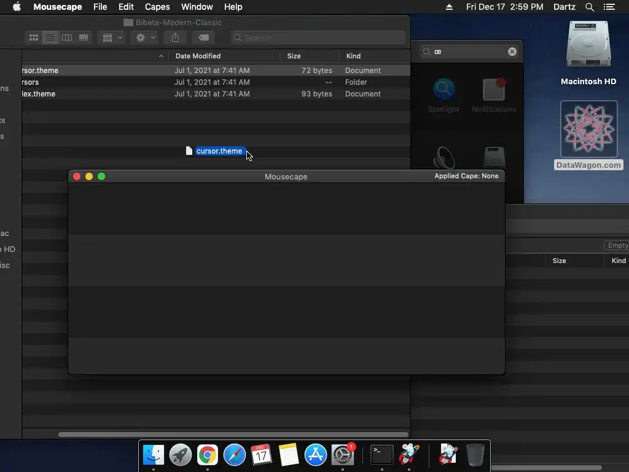Minimize the Mousecape window

(89, 176)
